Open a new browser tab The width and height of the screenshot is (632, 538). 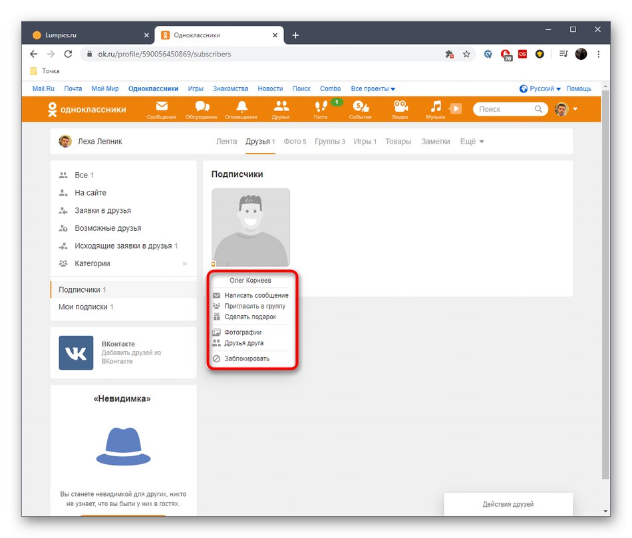point(295,35)
